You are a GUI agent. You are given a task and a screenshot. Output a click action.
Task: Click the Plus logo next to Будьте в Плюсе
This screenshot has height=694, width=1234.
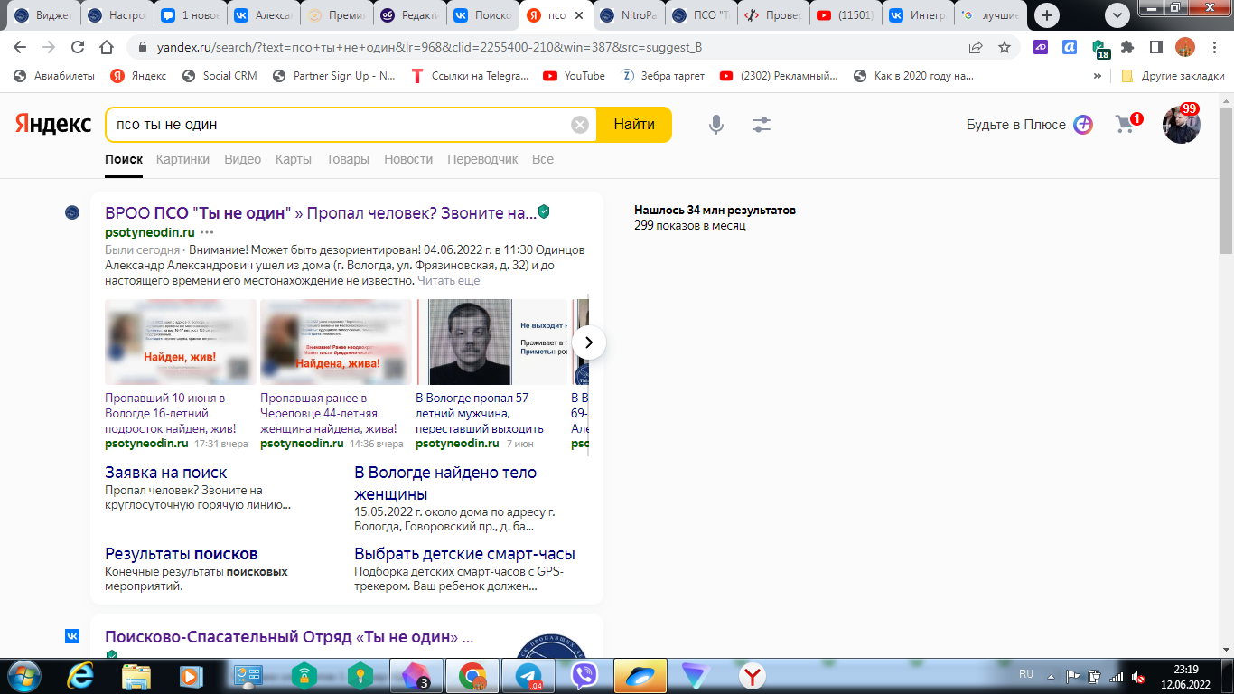pos(1083,125)
